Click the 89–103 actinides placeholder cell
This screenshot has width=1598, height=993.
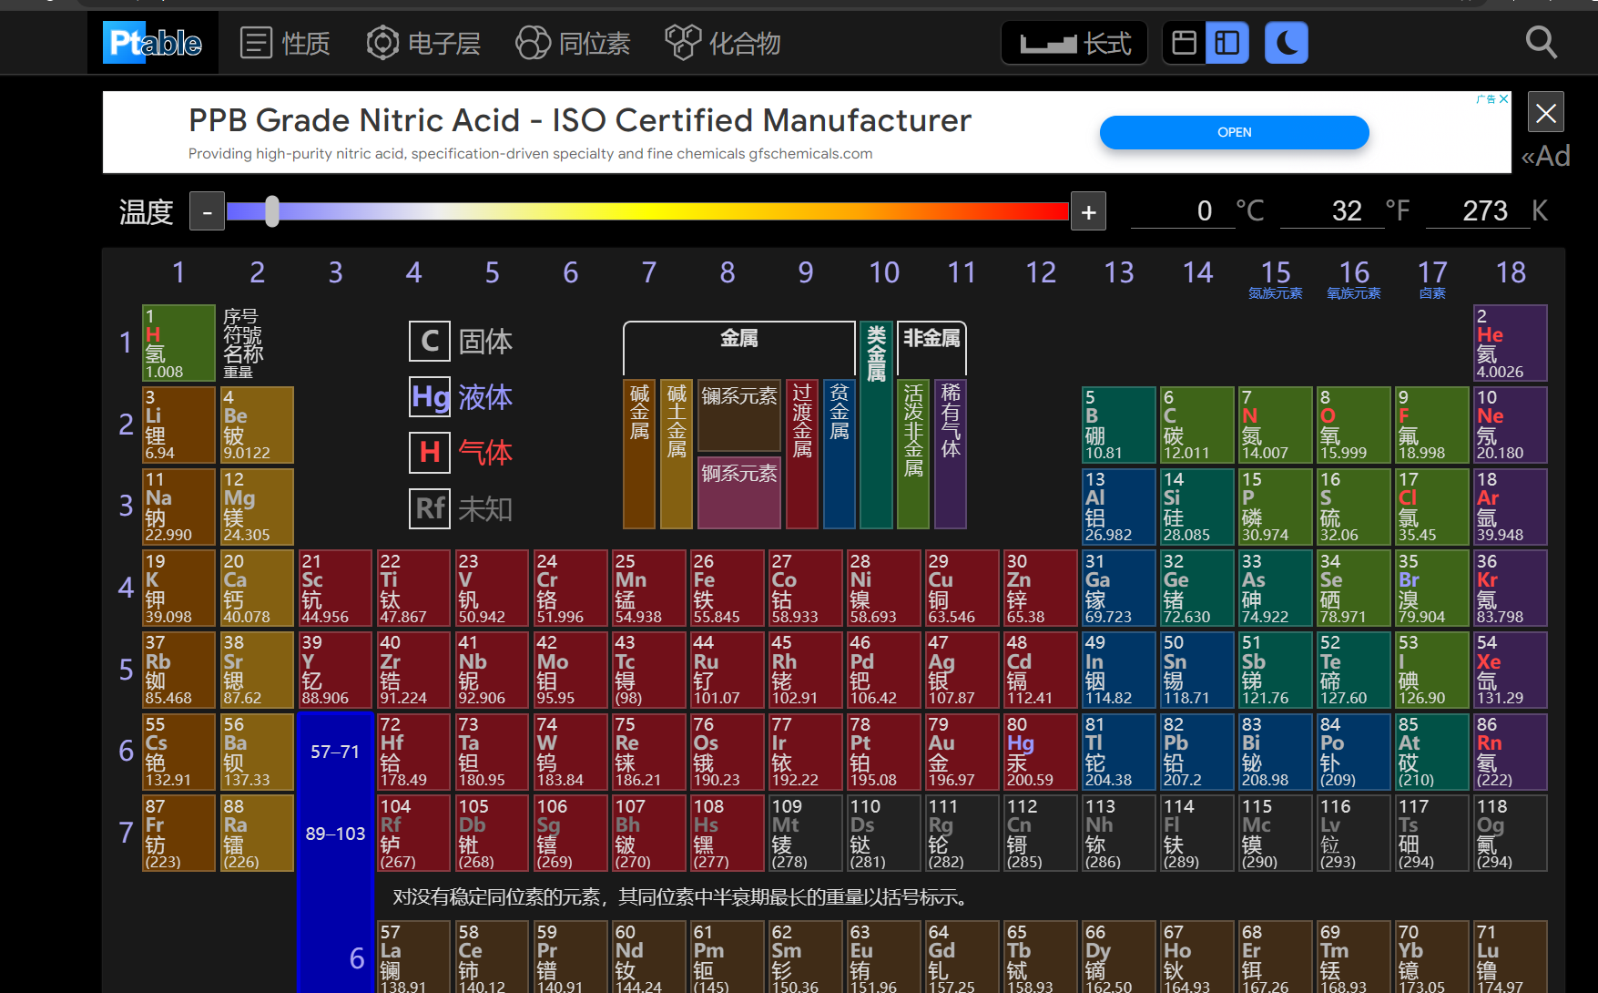(x=335, y=834)
